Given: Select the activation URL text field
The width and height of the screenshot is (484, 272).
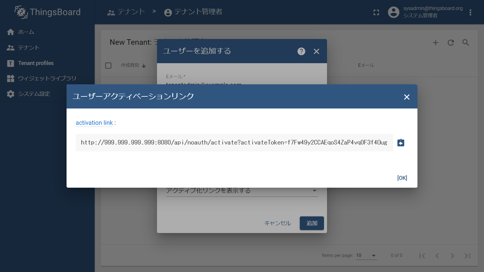Looking at the screenshot, I should click(x=234, y=143).
